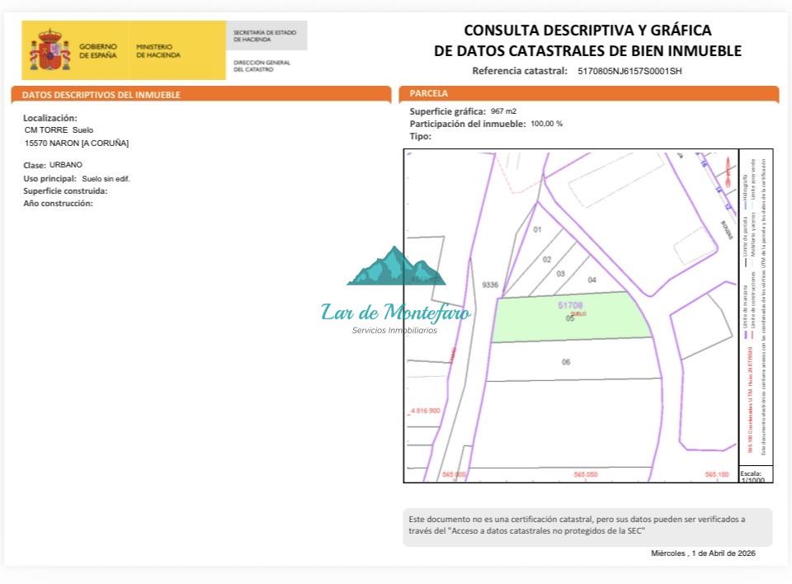Click the Spanish coat of arms emblem
Image resolution: width=792 pixels, height=584 pixels.
tap(51, 49)
